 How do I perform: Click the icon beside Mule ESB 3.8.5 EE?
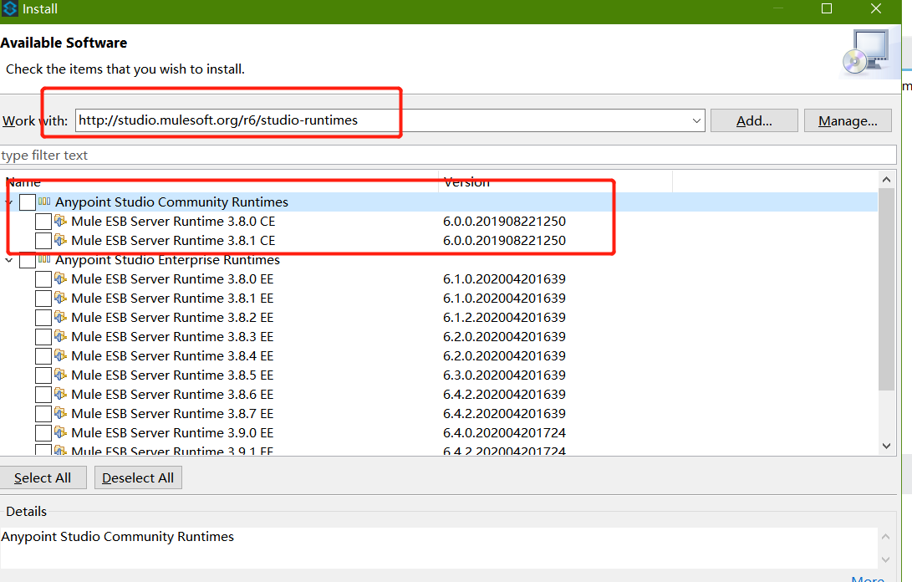(60, 375)
